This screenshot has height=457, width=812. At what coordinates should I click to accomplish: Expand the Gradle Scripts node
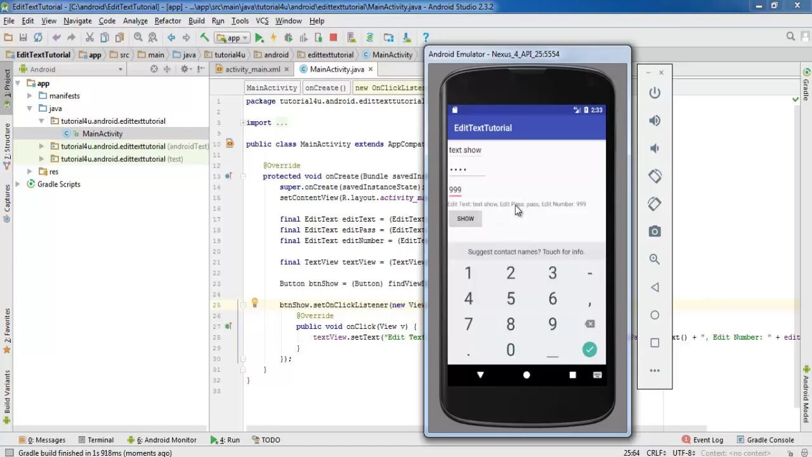click(x=18, y=184)
